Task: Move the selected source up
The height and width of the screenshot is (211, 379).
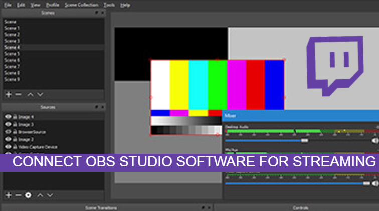Action: [40, 195]
